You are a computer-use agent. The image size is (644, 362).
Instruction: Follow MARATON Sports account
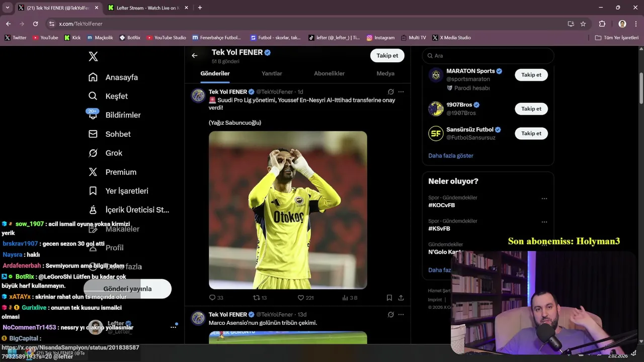click(x=531, y=75)
